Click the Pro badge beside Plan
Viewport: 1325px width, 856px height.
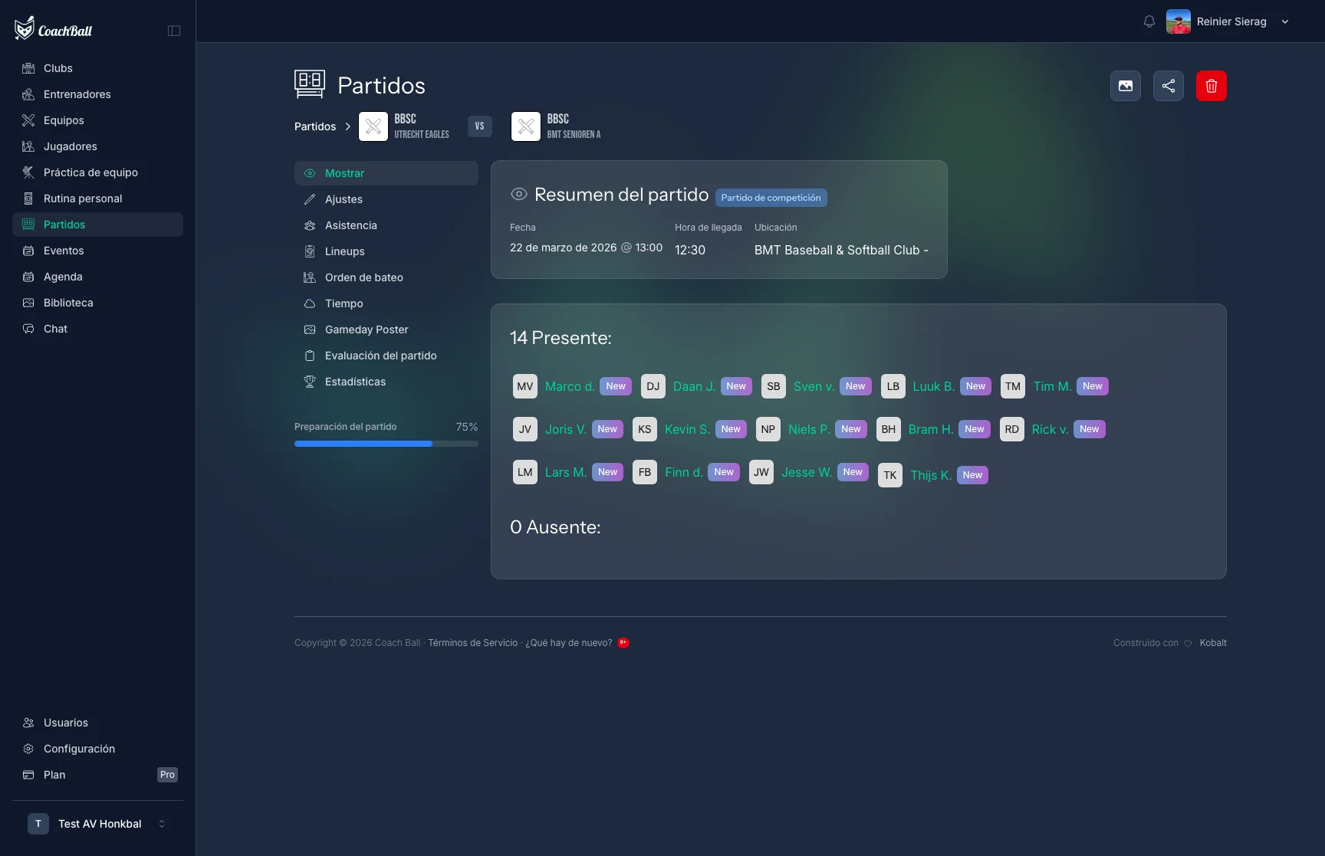click(x=167, y=775)
